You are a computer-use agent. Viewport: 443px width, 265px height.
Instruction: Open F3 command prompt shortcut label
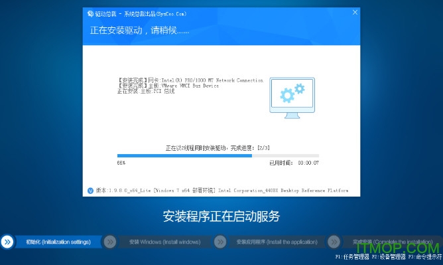pyautogui.click(x=425, y=257)
